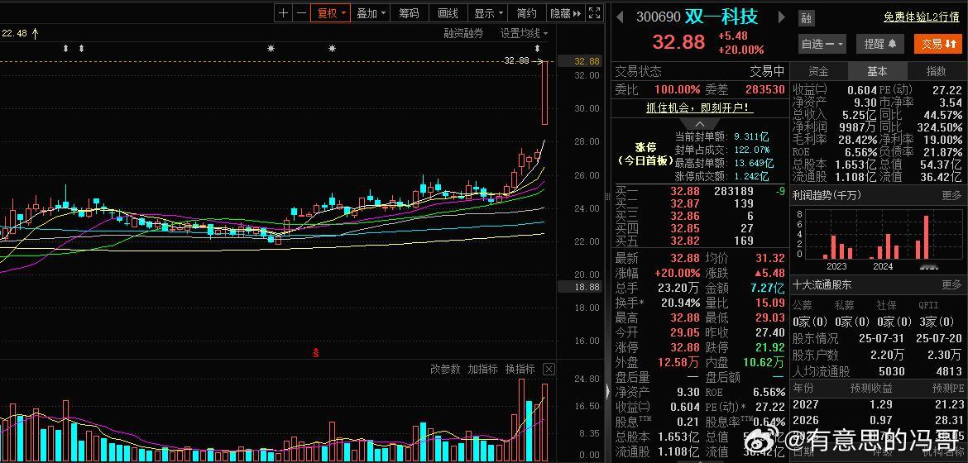968x463 pixels.
Task: Click the 18.88 price axis label
Action: pyautogui.click(x=580, y=287)
